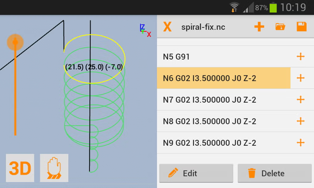Insert a line after N5 using its plus icon
The image size is (314, 188).
pos(300,57)
